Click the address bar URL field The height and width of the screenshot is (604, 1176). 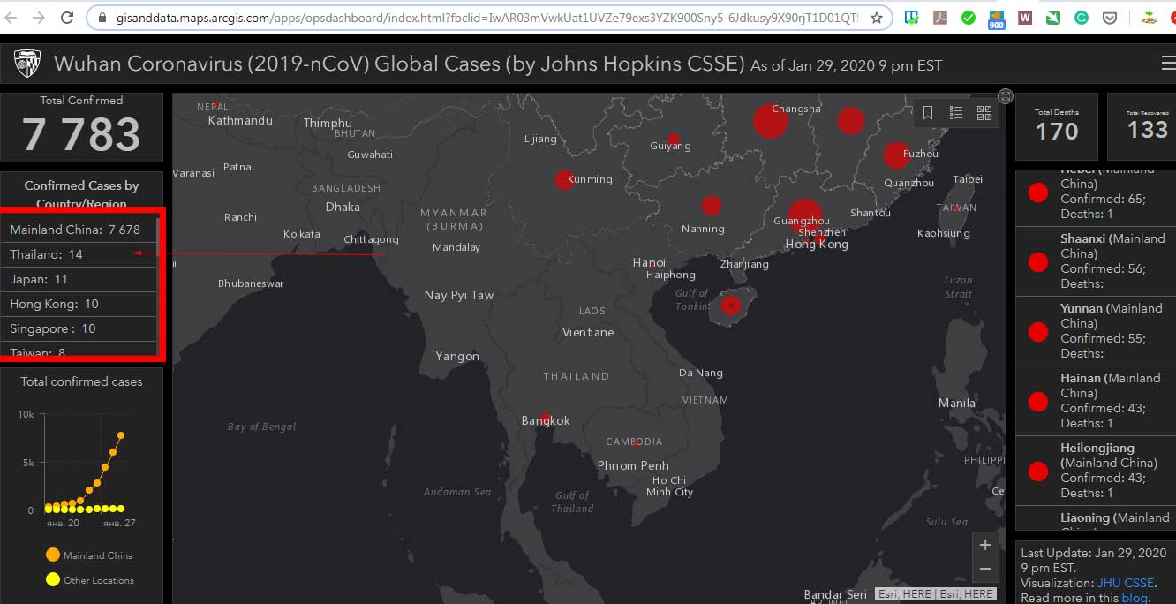[486, 18]
